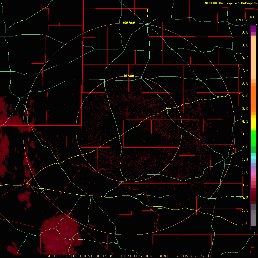Click the 5.0 value on the color scale
Viewport: 258px width, 258px height.
coord(245,109)
